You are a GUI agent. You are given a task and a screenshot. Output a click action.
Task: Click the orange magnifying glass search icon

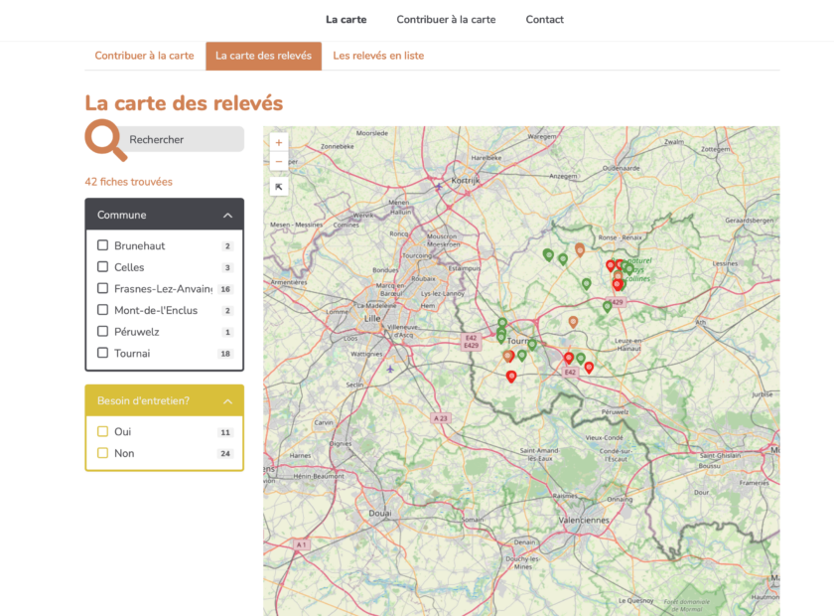104,140
